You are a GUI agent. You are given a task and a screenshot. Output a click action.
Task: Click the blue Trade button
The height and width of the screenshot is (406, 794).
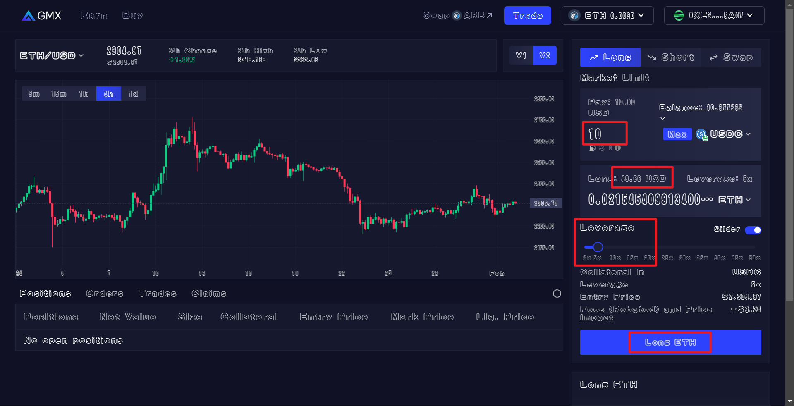tap(528, 16)
